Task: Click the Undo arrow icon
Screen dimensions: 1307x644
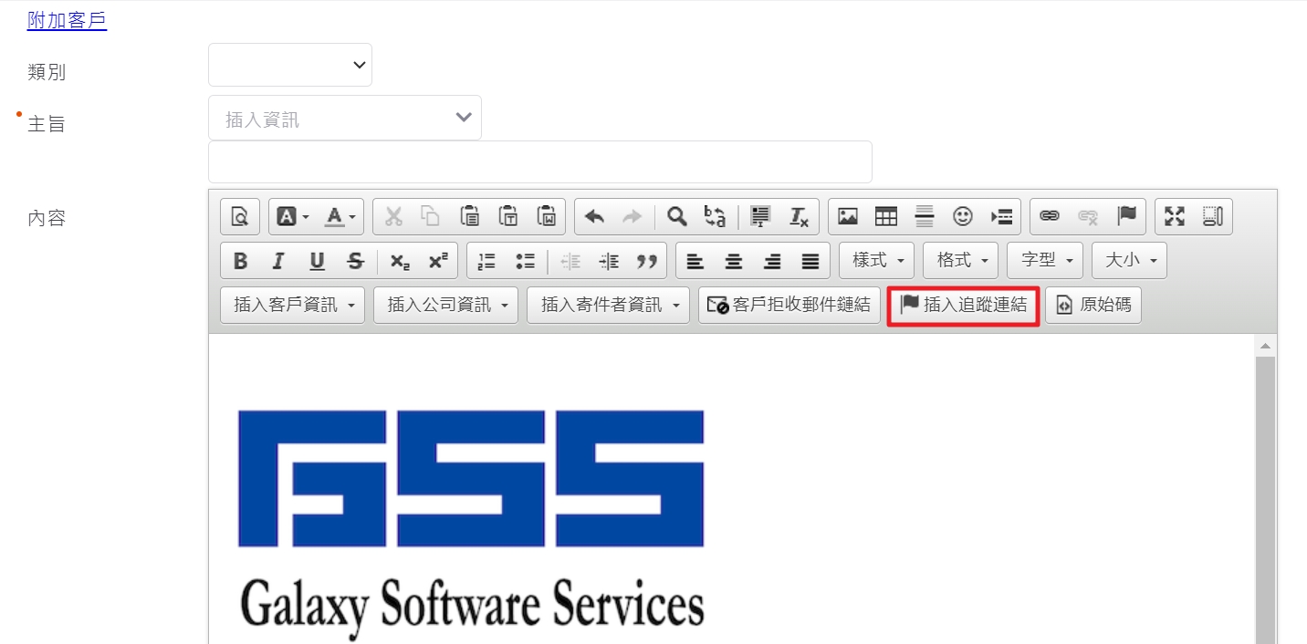Action: click(594, 216)
